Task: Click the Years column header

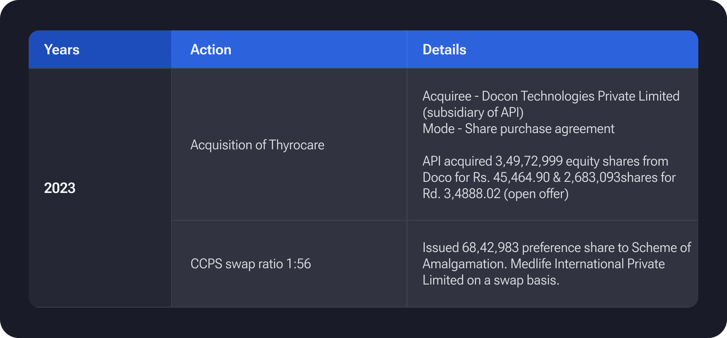Action: click(x=62, y=50)
